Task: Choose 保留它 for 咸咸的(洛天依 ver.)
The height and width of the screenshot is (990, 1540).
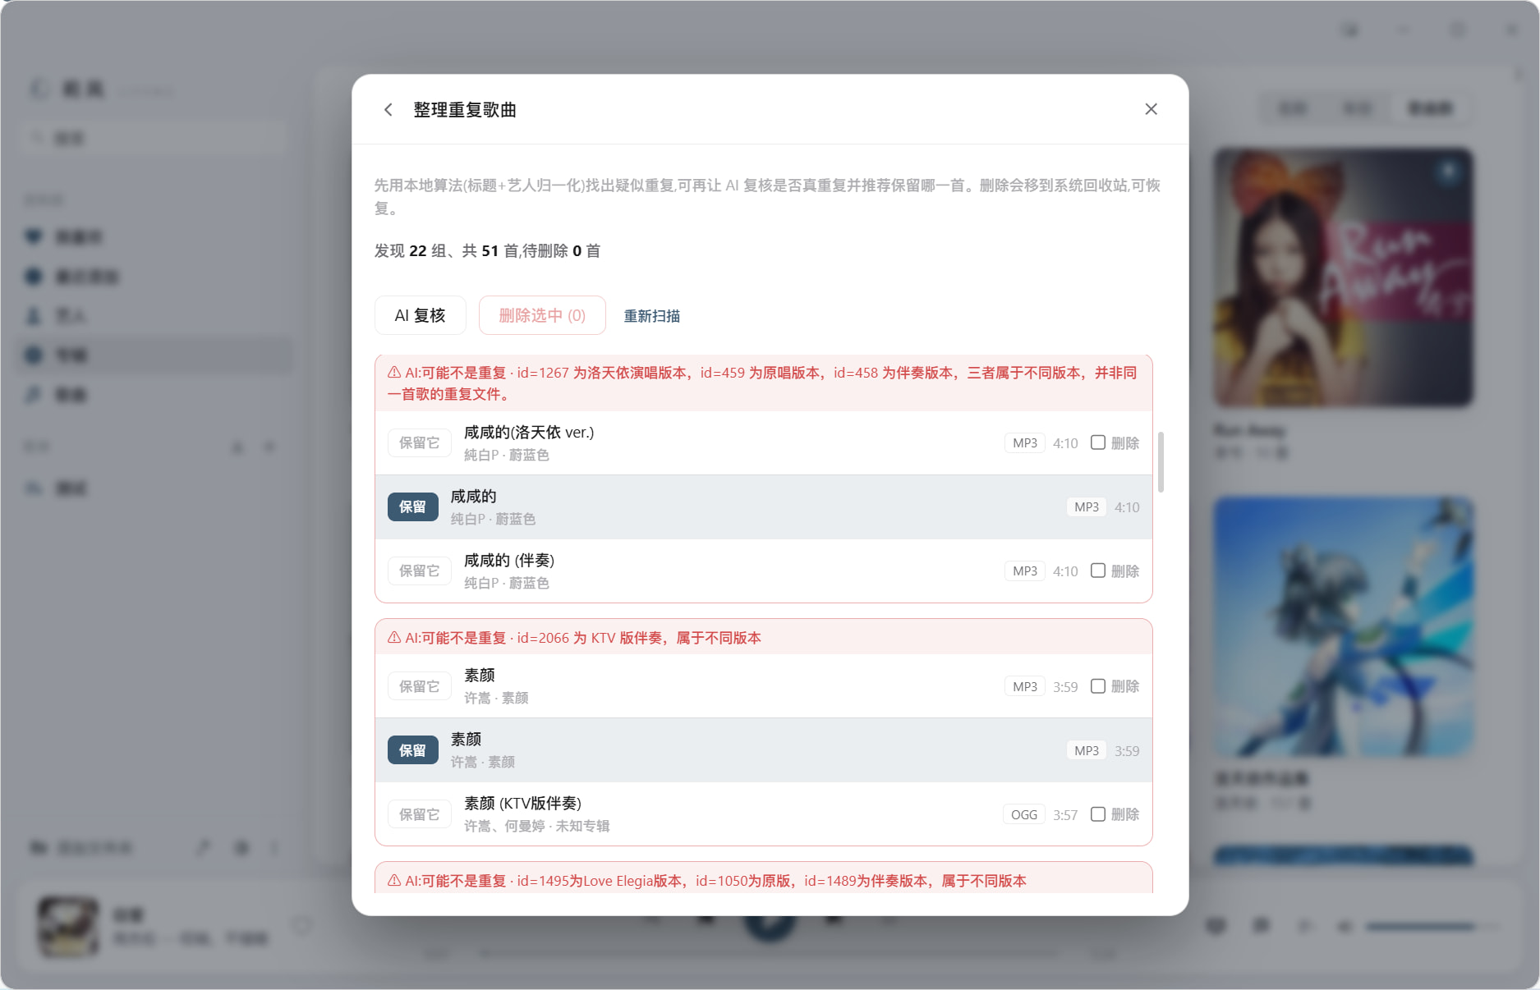Action: [419, 443]
